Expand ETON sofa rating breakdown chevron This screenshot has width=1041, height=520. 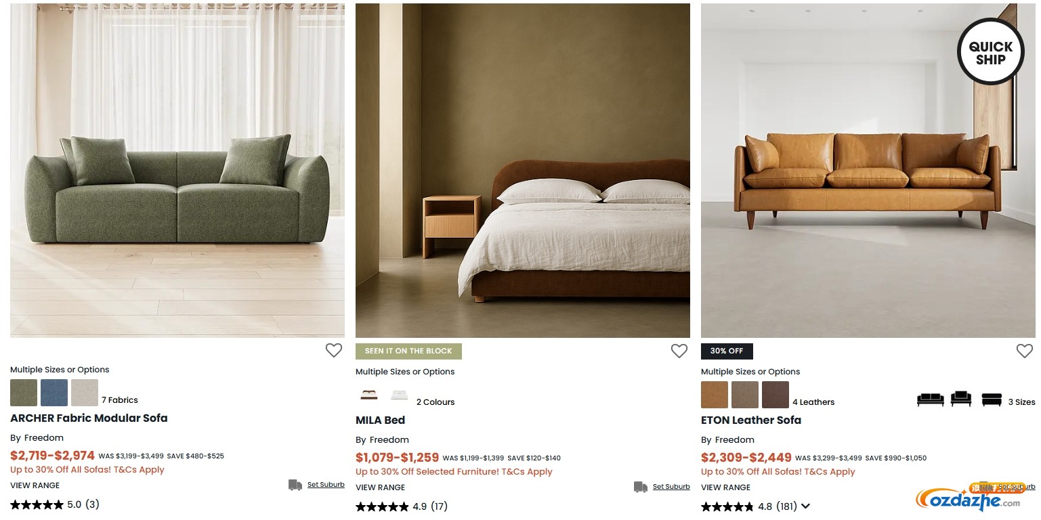805,506
